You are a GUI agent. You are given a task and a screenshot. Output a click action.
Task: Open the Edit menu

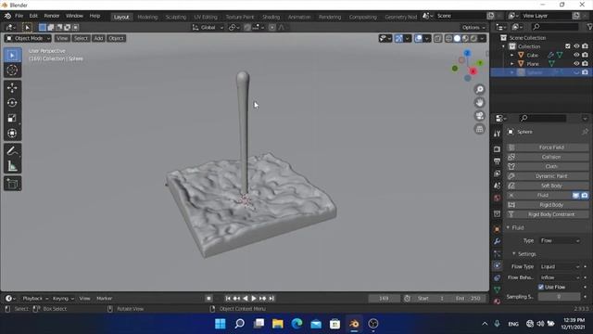pyautogui.click(x=33, y=16)
